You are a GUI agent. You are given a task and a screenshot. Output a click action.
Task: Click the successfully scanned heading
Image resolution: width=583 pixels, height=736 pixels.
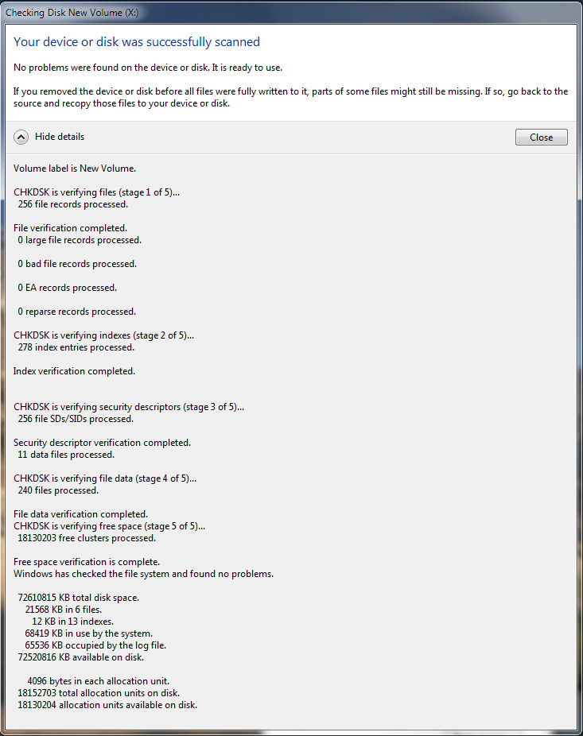[x=137, y=42]
